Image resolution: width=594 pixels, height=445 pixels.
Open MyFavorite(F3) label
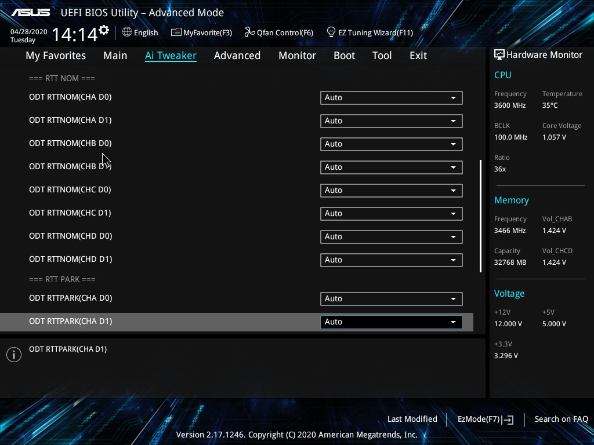click(x=208, y=32)
